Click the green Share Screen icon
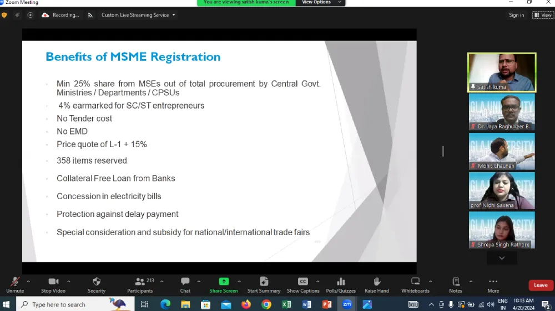Screen dimensions: 555x311 (x=224, y=282)
